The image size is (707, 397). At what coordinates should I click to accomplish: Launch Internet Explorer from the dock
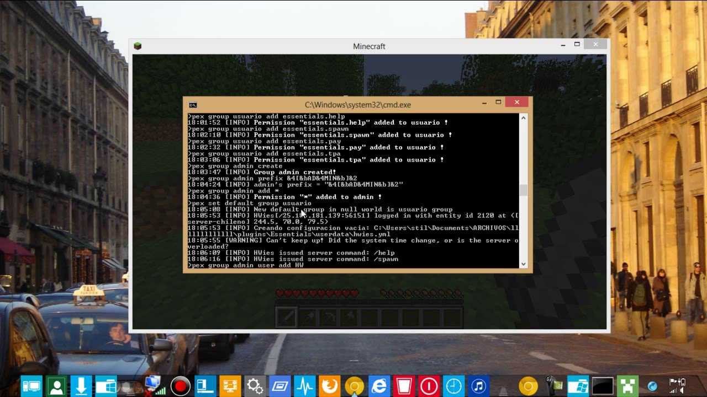(x=379, y=386)
